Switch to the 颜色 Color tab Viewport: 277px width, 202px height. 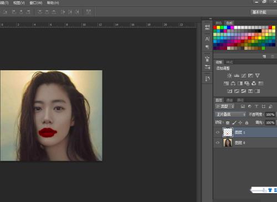pyautogui.click(x=219, y=23)
